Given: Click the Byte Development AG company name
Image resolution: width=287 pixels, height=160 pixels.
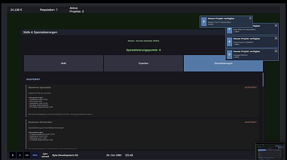Looking at the screenshot, I should pos(65,155).
